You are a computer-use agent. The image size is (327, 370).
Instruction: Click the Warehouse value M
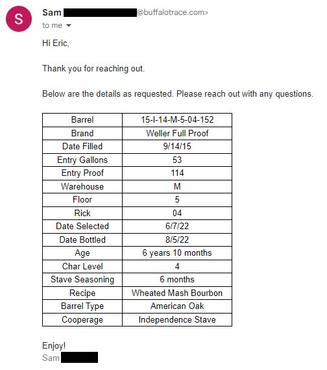pyautogui.click(x=177, y=187)
